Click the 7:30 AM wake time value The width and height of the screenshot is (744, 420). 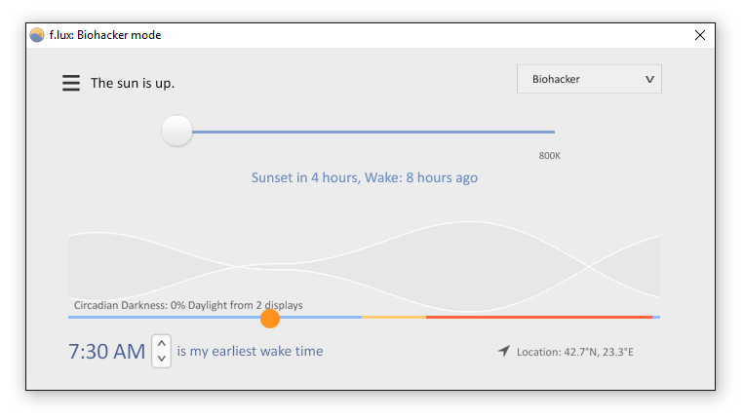pos(106,351)
